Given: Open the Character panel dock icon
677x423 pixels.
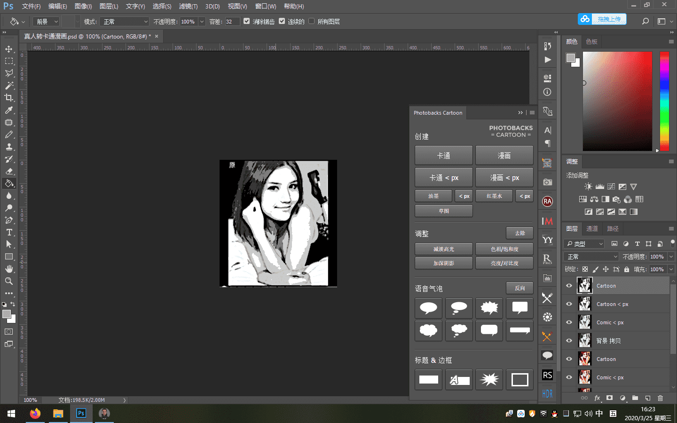Looking at the screenshot, I should click(547, 130).
